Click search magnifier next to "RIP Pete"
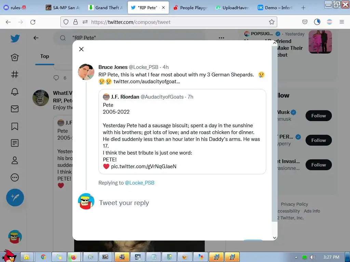The height and width of the screenshot is (262, 350). pyautogui.click(x=63, y=38)
